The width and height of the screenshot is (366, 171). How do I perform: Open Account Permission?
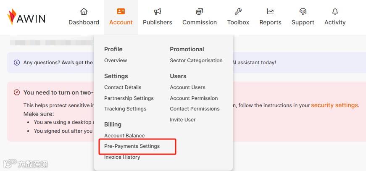[194, 98]
